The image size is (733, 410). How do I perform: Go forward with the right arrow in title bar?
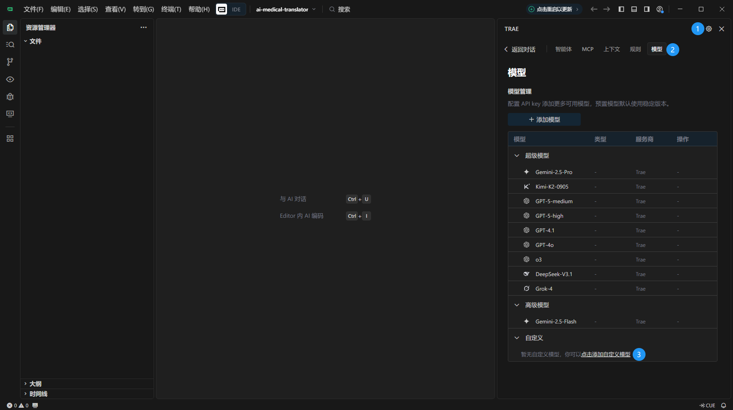pos(607,9)
